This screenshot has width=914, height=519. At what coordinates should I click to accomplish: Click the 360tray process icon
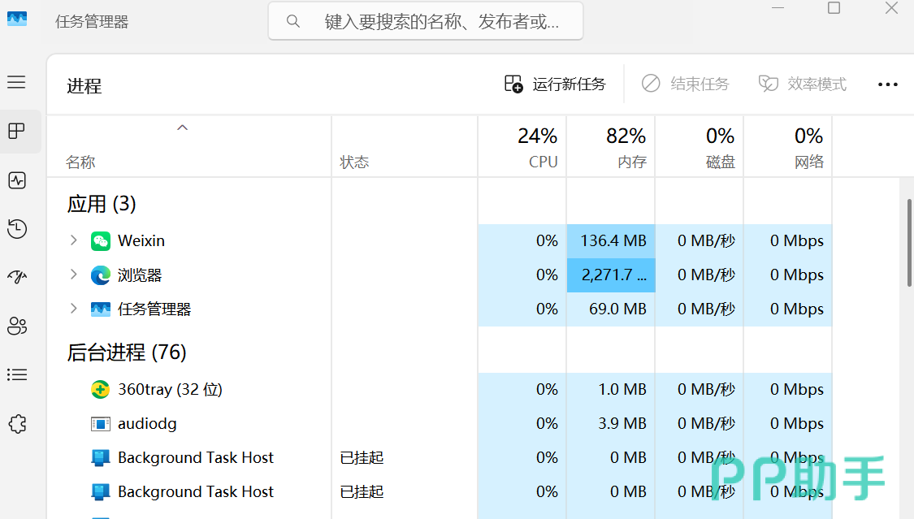100,389
